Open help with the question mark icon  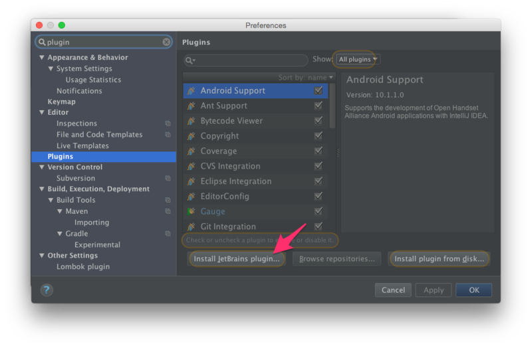(x=47, y=290)
